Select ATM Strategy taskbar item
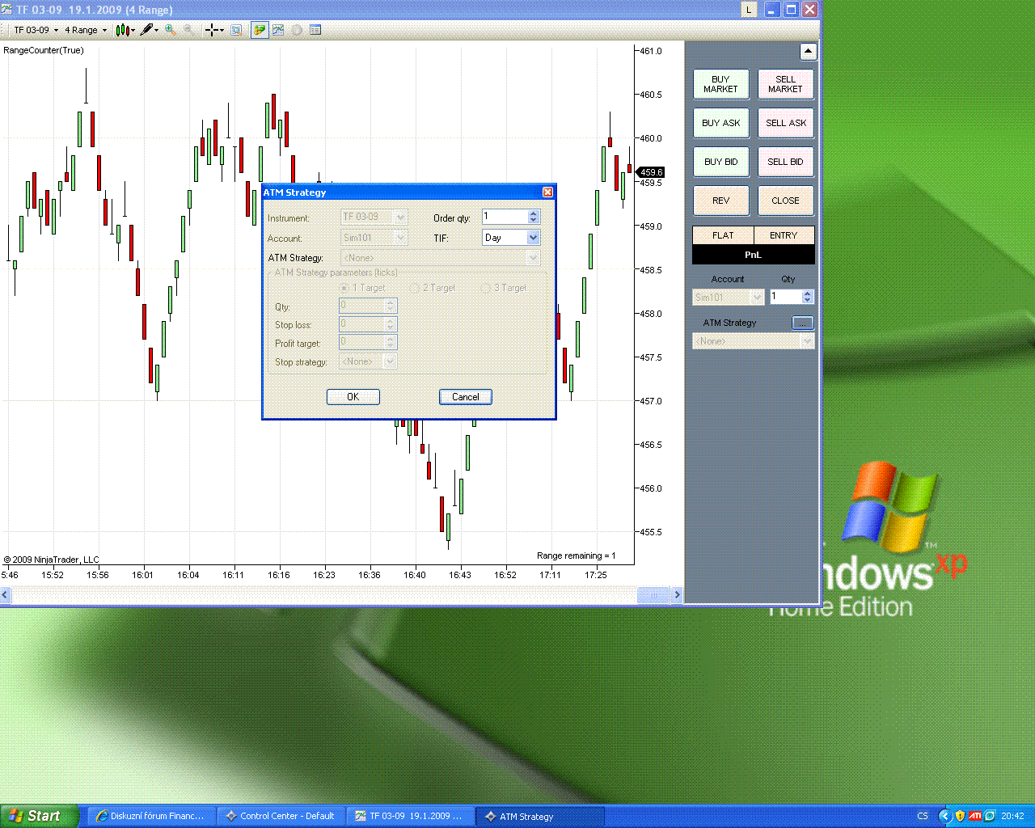Image resolution: width=1035 pixels, height=828 pixels. (541, 816)
